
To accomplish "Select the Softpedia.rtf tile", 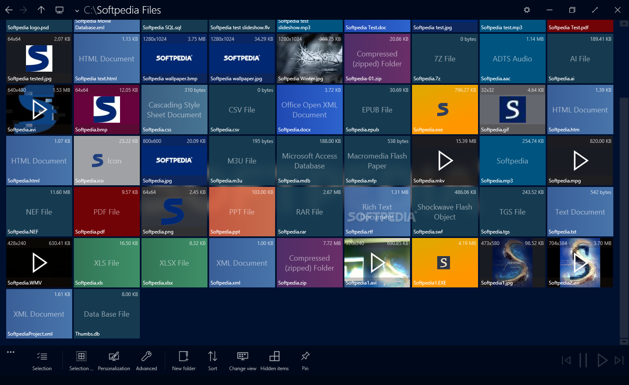I will click(377, 212).
